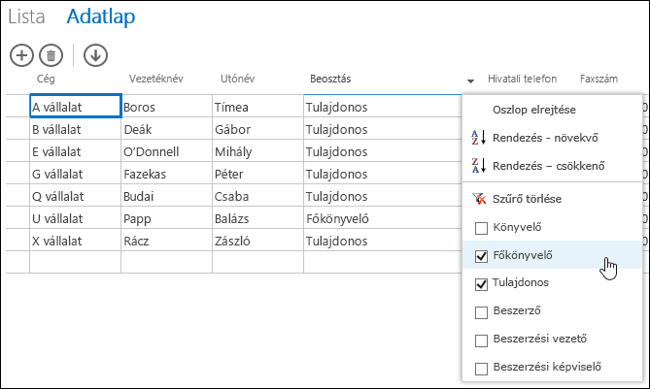Click the Faxszám column header
Screen dimensions: 650x389
pyautogui.click(x=599, y=79)
